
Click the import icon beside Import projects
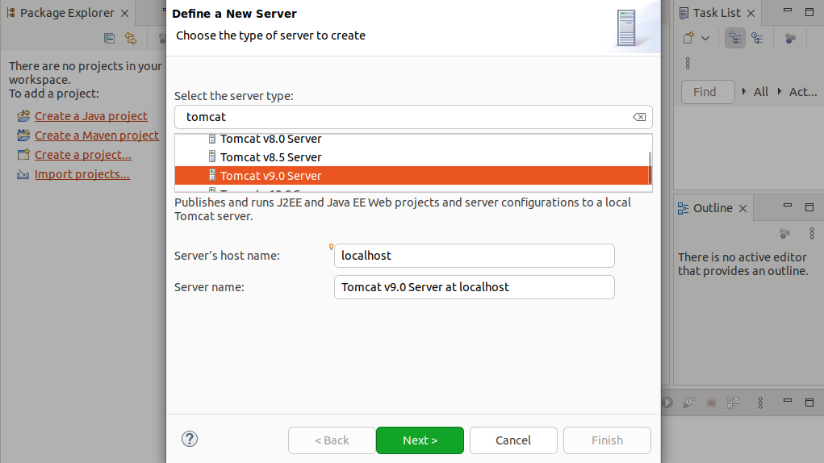tap(23, 174)
